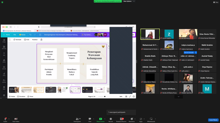Change layout with View button
The height and width of the screenshot is (123, 220).
point(216,2)
